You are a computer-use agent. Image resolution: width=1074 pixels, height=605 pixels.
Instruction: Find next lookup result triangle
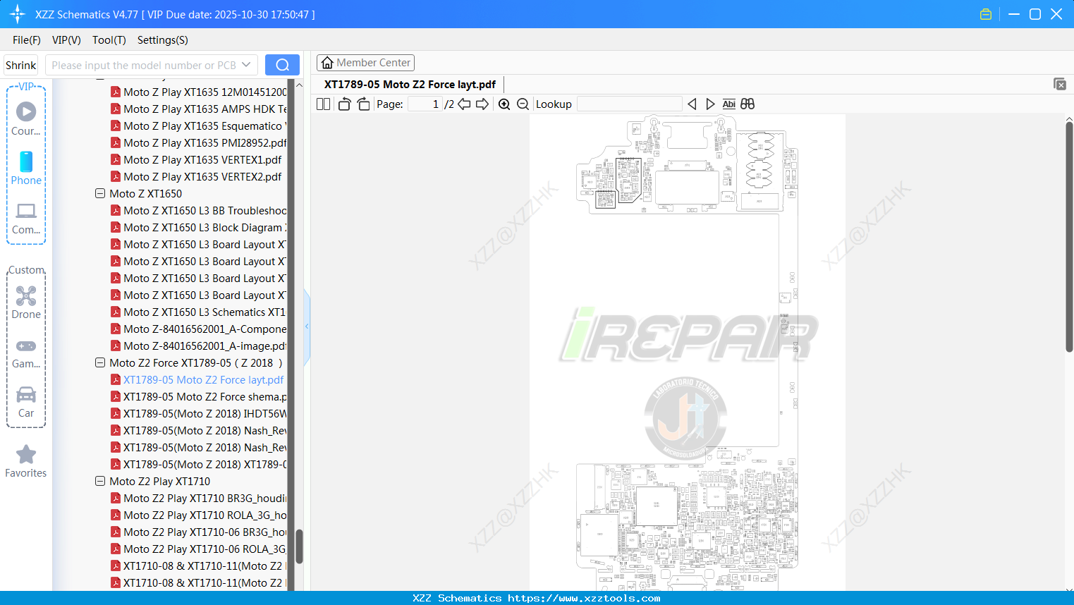710,104
